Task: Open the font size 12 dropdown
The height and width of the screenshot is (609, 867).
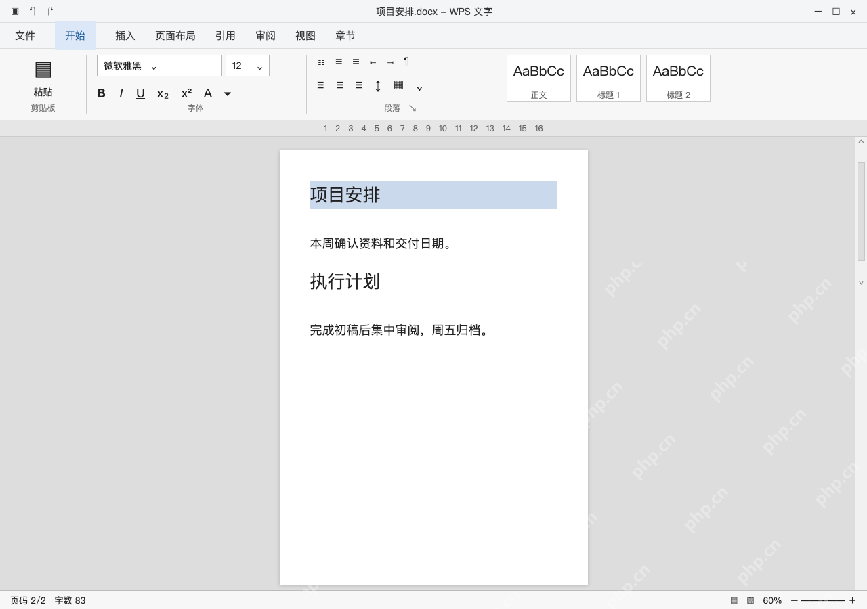Action: tap(247, 66)
